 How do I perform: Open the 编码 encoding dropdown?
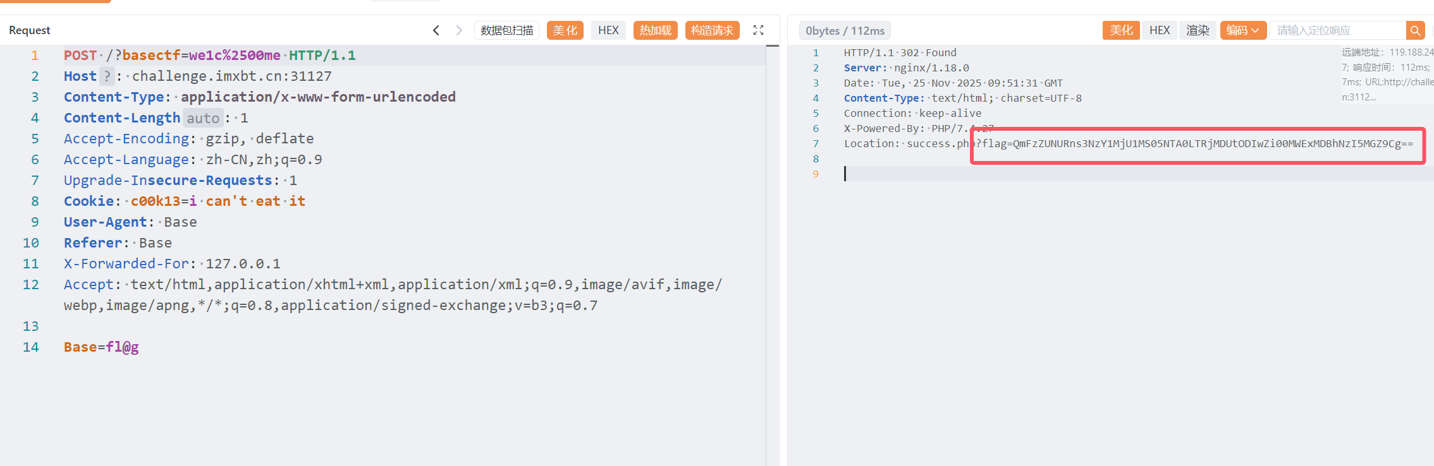[x=1242, y=30]
